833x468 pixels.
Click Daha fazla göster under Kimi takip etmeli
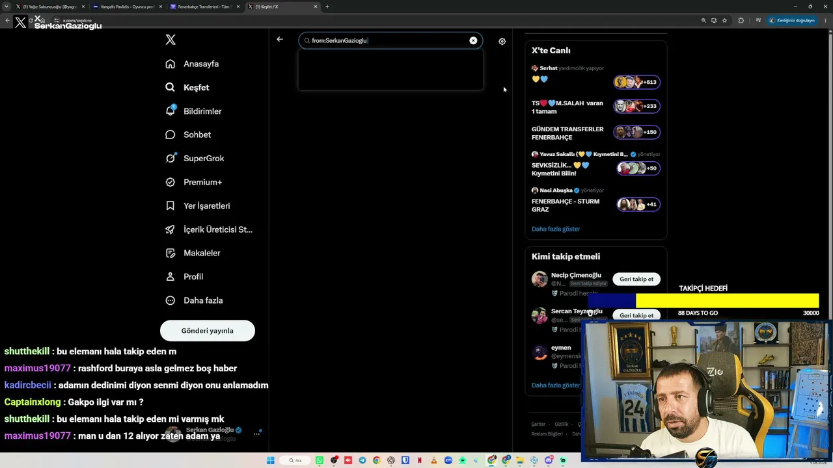(x=556, y=385)
